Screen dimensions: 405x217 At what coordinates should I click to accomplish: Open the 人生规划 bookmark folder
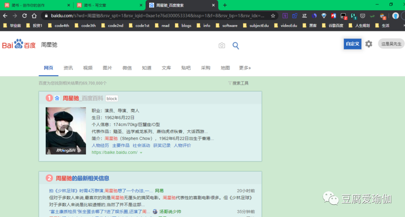(x=359, y=25)
